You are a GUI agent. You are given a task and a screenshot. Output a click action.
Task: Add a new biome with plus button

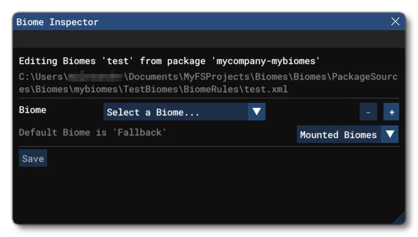(391, 112)
